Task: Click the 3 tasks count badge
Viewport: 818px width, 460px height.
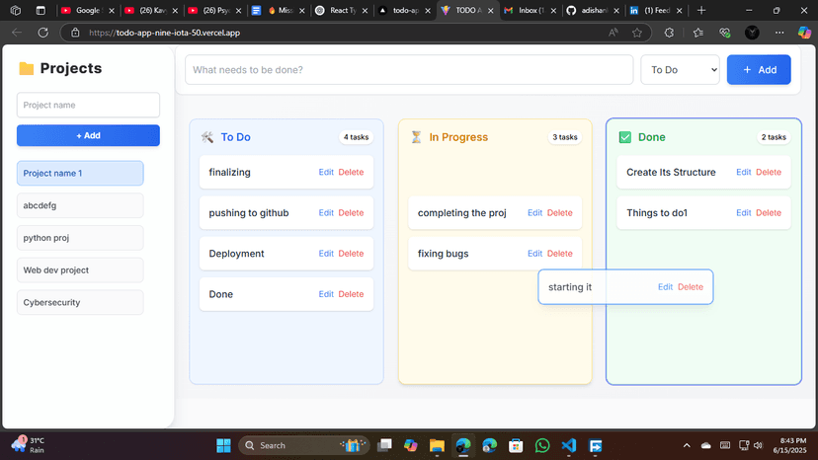Action: (565, 137)
